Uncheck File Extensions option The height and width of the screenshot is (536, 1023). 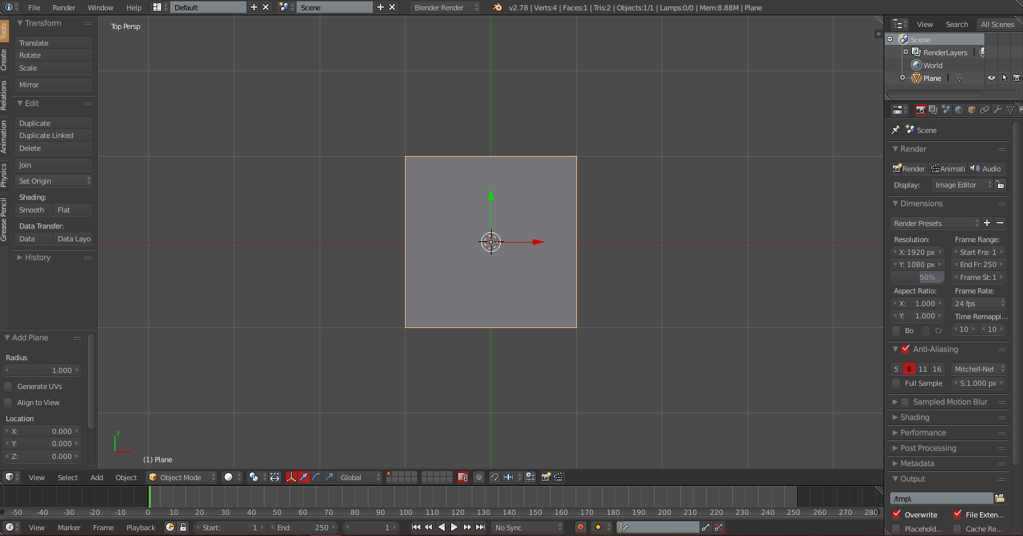click(x=958, y=514)
